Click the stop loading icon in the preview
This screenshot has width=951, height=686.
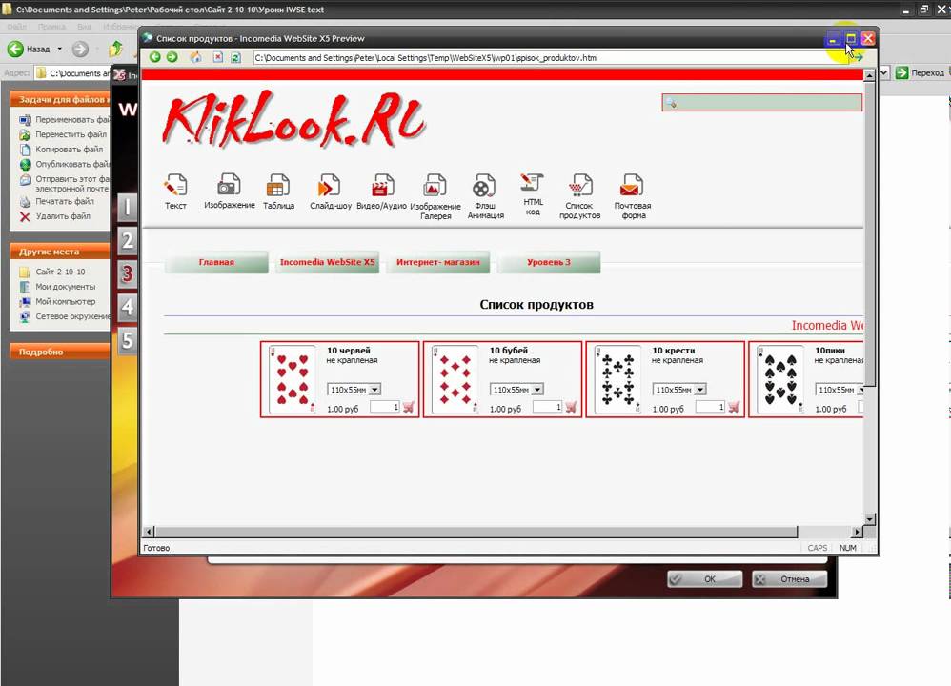point(217,57)
